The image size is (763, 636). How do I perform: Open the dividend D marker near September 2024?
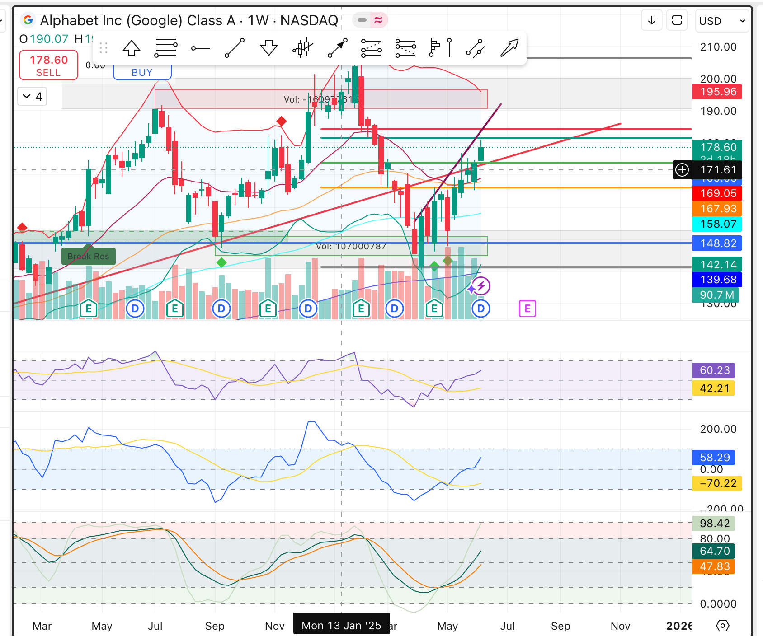[221, 309]
